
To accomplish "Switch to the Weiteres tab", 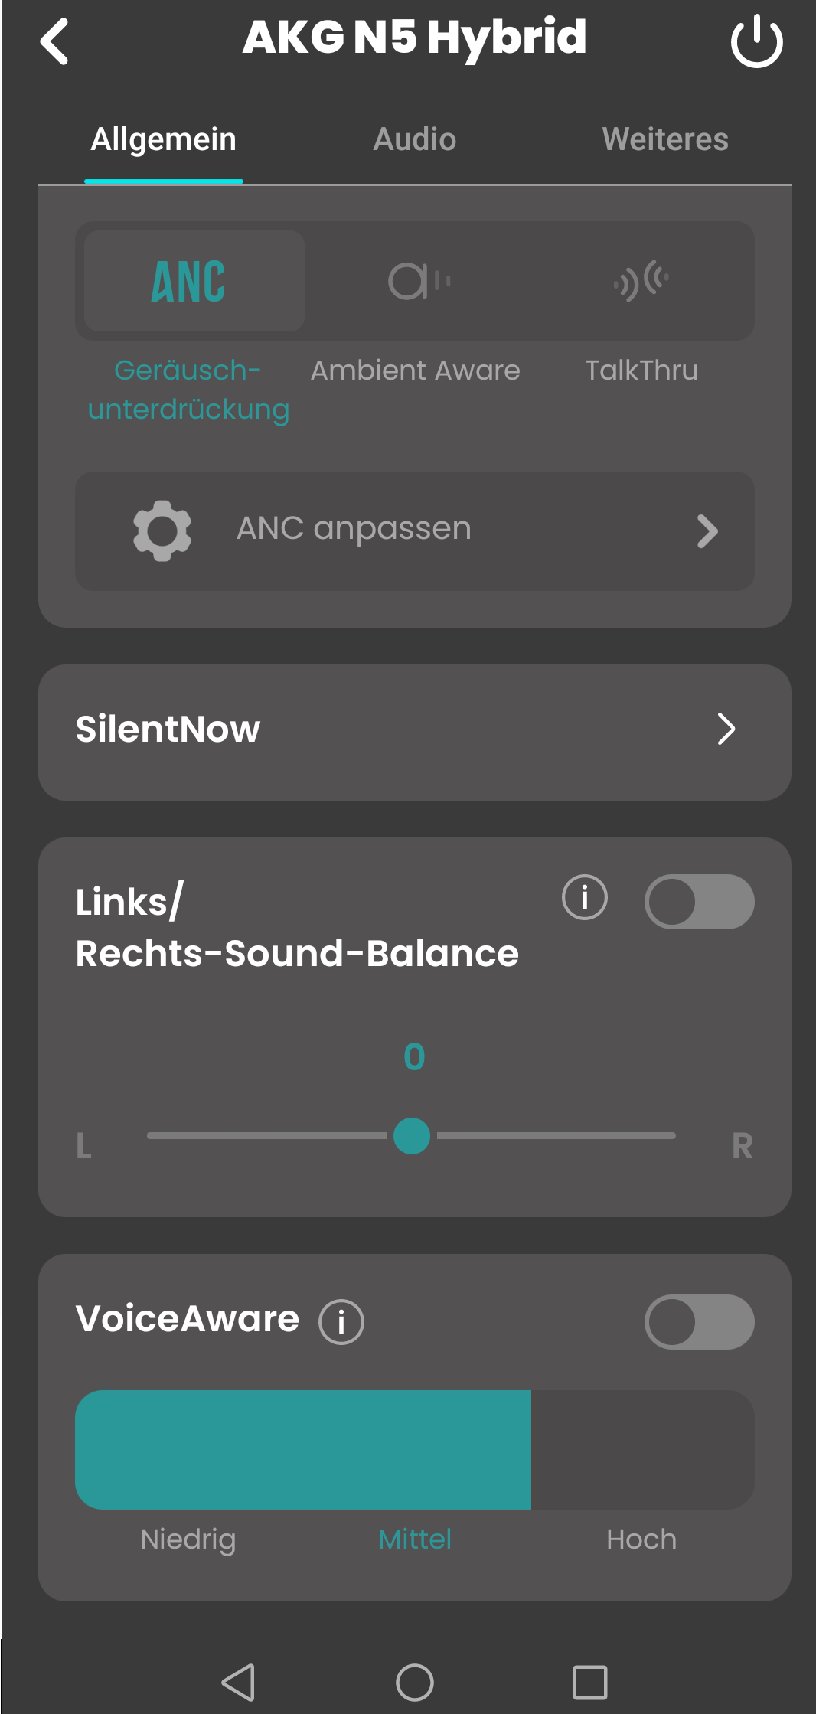I will (x=665, y=139).
